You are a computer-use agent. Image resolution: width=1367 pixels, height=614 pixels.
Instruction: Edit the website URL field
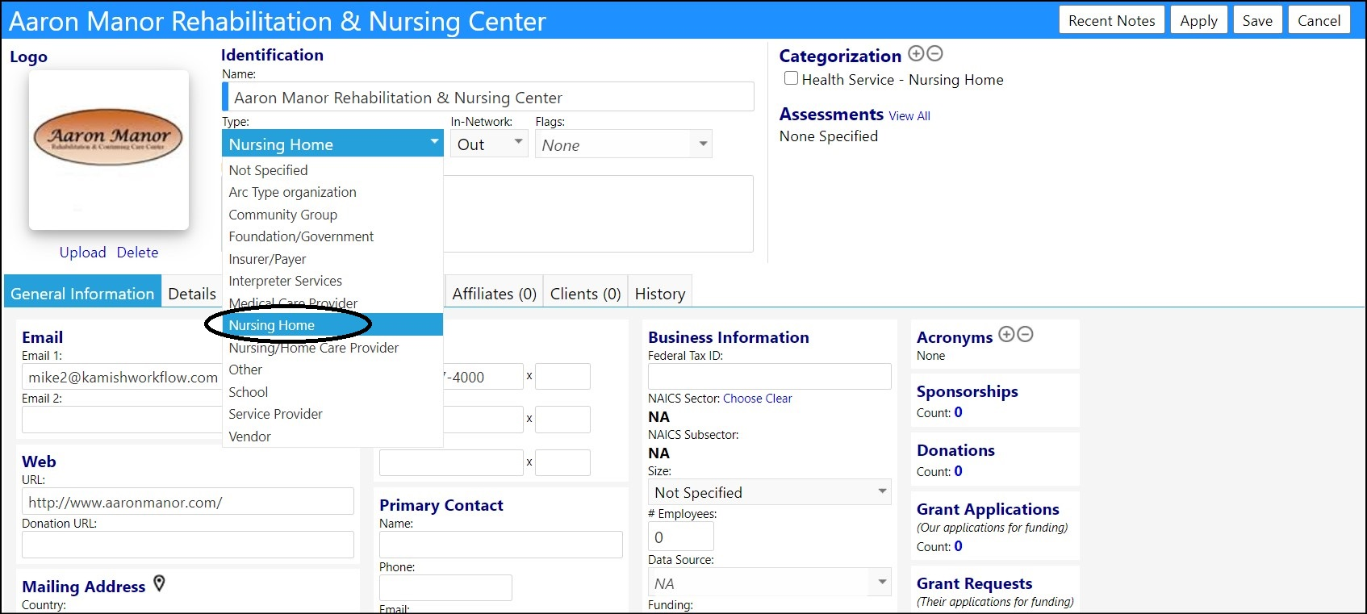point(188,502)
